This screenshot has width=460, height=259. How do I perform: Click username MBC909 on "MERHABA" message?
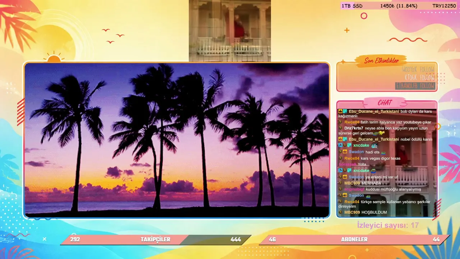point(352,183)
